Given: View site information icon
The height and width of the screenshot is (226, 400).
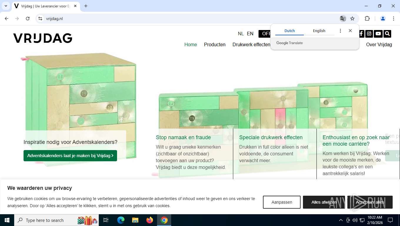Looking at the screenshot, I should [x=41, y=19].
